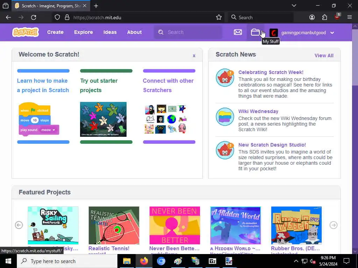Open Paint palette app in taskbar

(x=178, y=261)
